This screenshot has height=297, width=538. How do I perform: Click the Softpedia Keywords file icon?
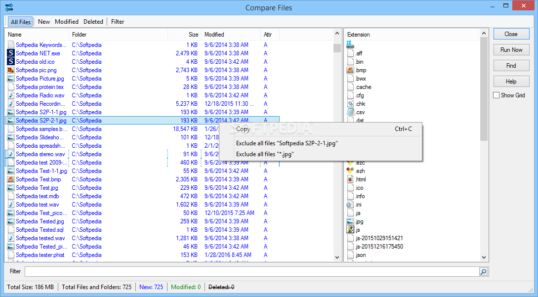tap(11, 44)
